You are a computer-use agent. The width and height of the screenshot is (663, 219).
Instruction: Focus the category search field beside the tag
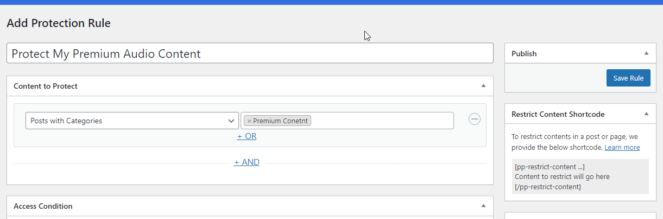382,121
